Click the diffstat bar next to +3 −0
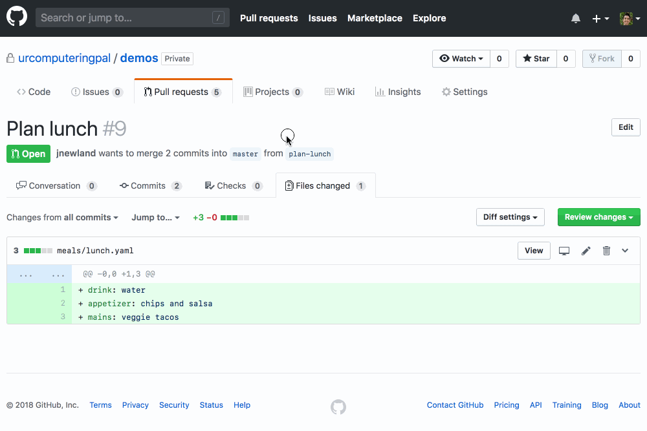Image resolution: width=647 pixels, height=431 pixels. point(235,218)
